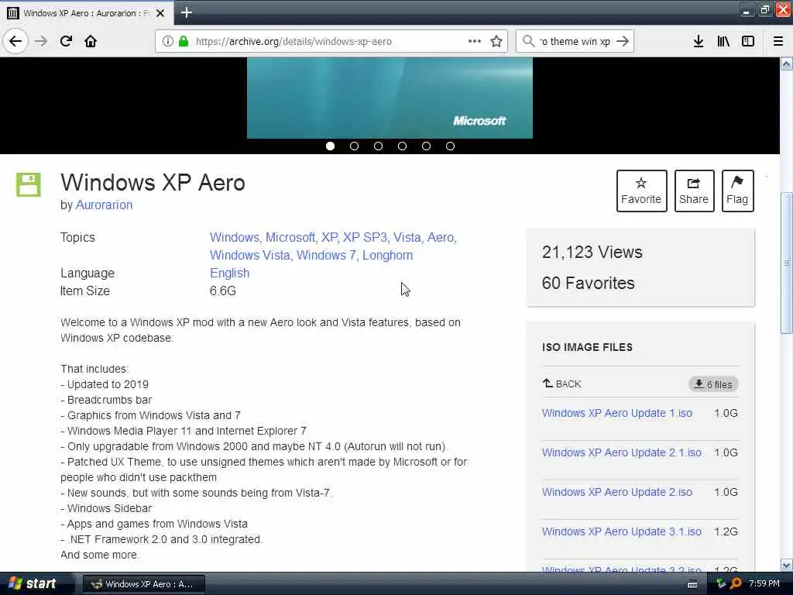
Task: Open the 'Vista' topic link
Action: 407,237
